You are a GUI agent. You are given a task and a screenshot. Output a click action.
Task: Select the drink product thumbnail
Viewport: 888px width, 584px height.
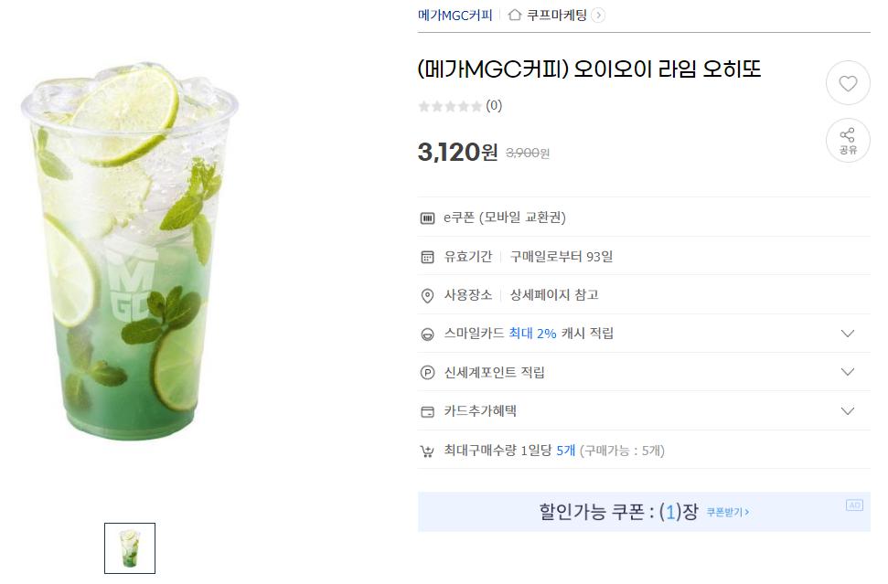click(130, 548)
